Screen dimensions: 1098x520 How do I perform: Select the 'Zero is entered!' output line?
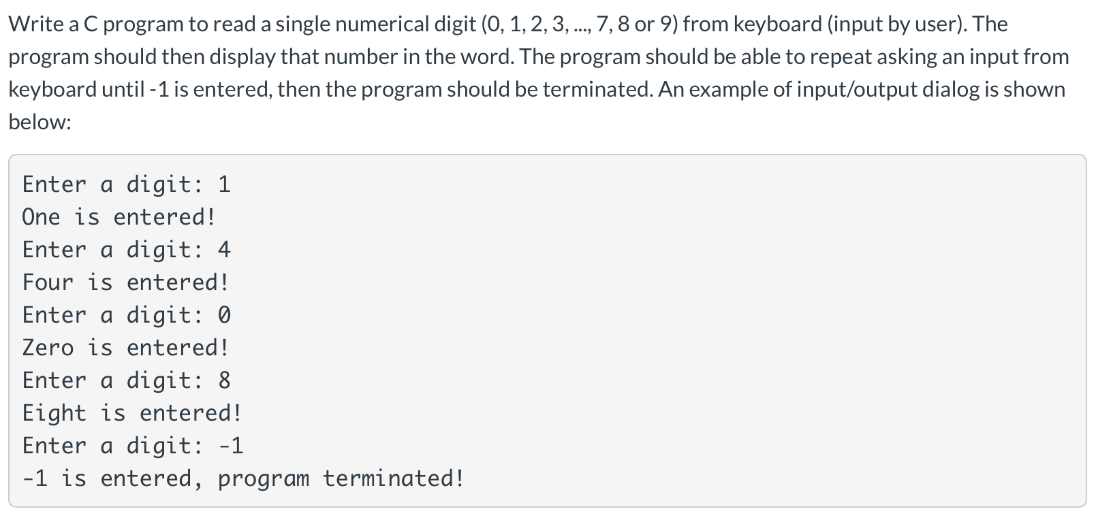click(126, 348)
